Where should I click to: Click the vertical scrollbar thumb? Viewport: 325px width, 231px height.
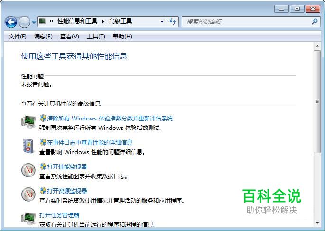[x=317, y=102]
